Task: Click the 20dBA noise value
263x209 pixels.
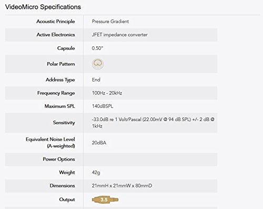Action: (x=99, y=143)
